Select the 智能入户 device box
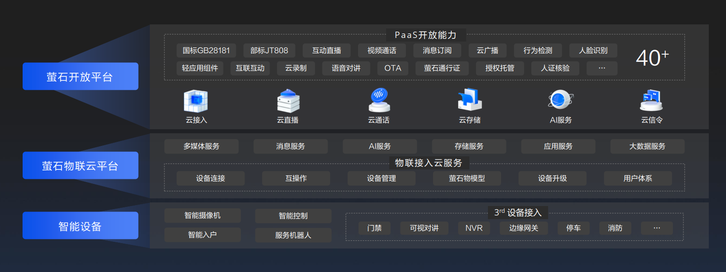The image size is (726, 272). pyautogui.click(x=202, y=235)
